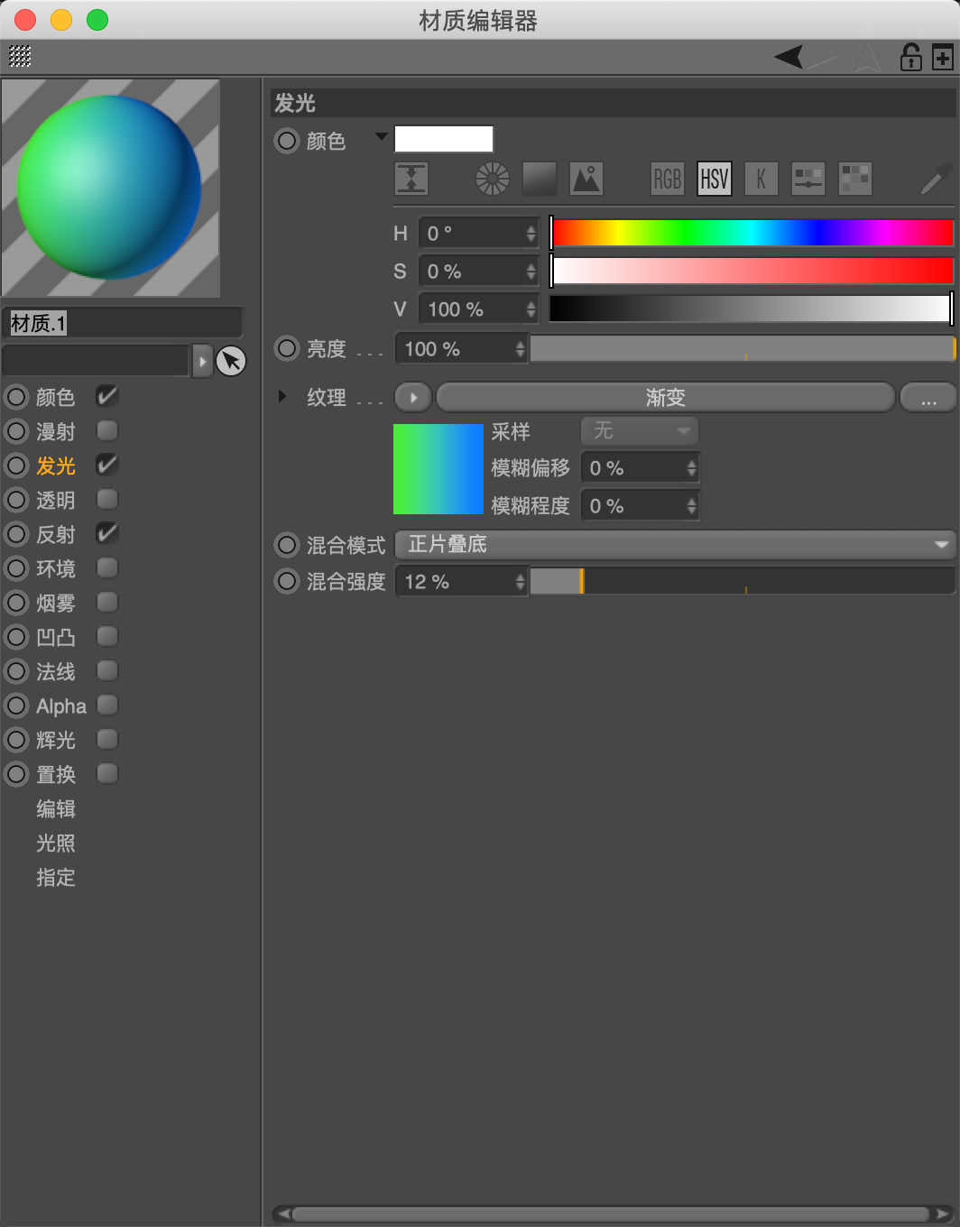The height and width of the screenshot is (1227, 960).
Task: Open the 透明 channel page
Action: click(x=55, y=500)
